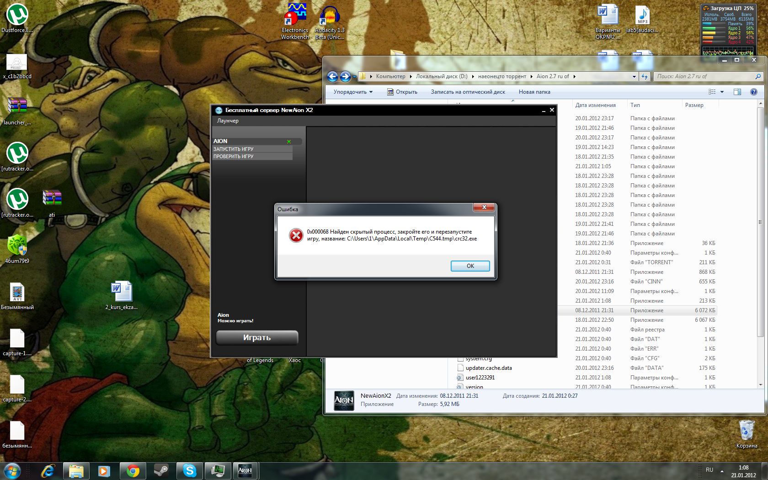
Task: Open x_c1b2bbcd desktop icon
Action: point(17,66)
